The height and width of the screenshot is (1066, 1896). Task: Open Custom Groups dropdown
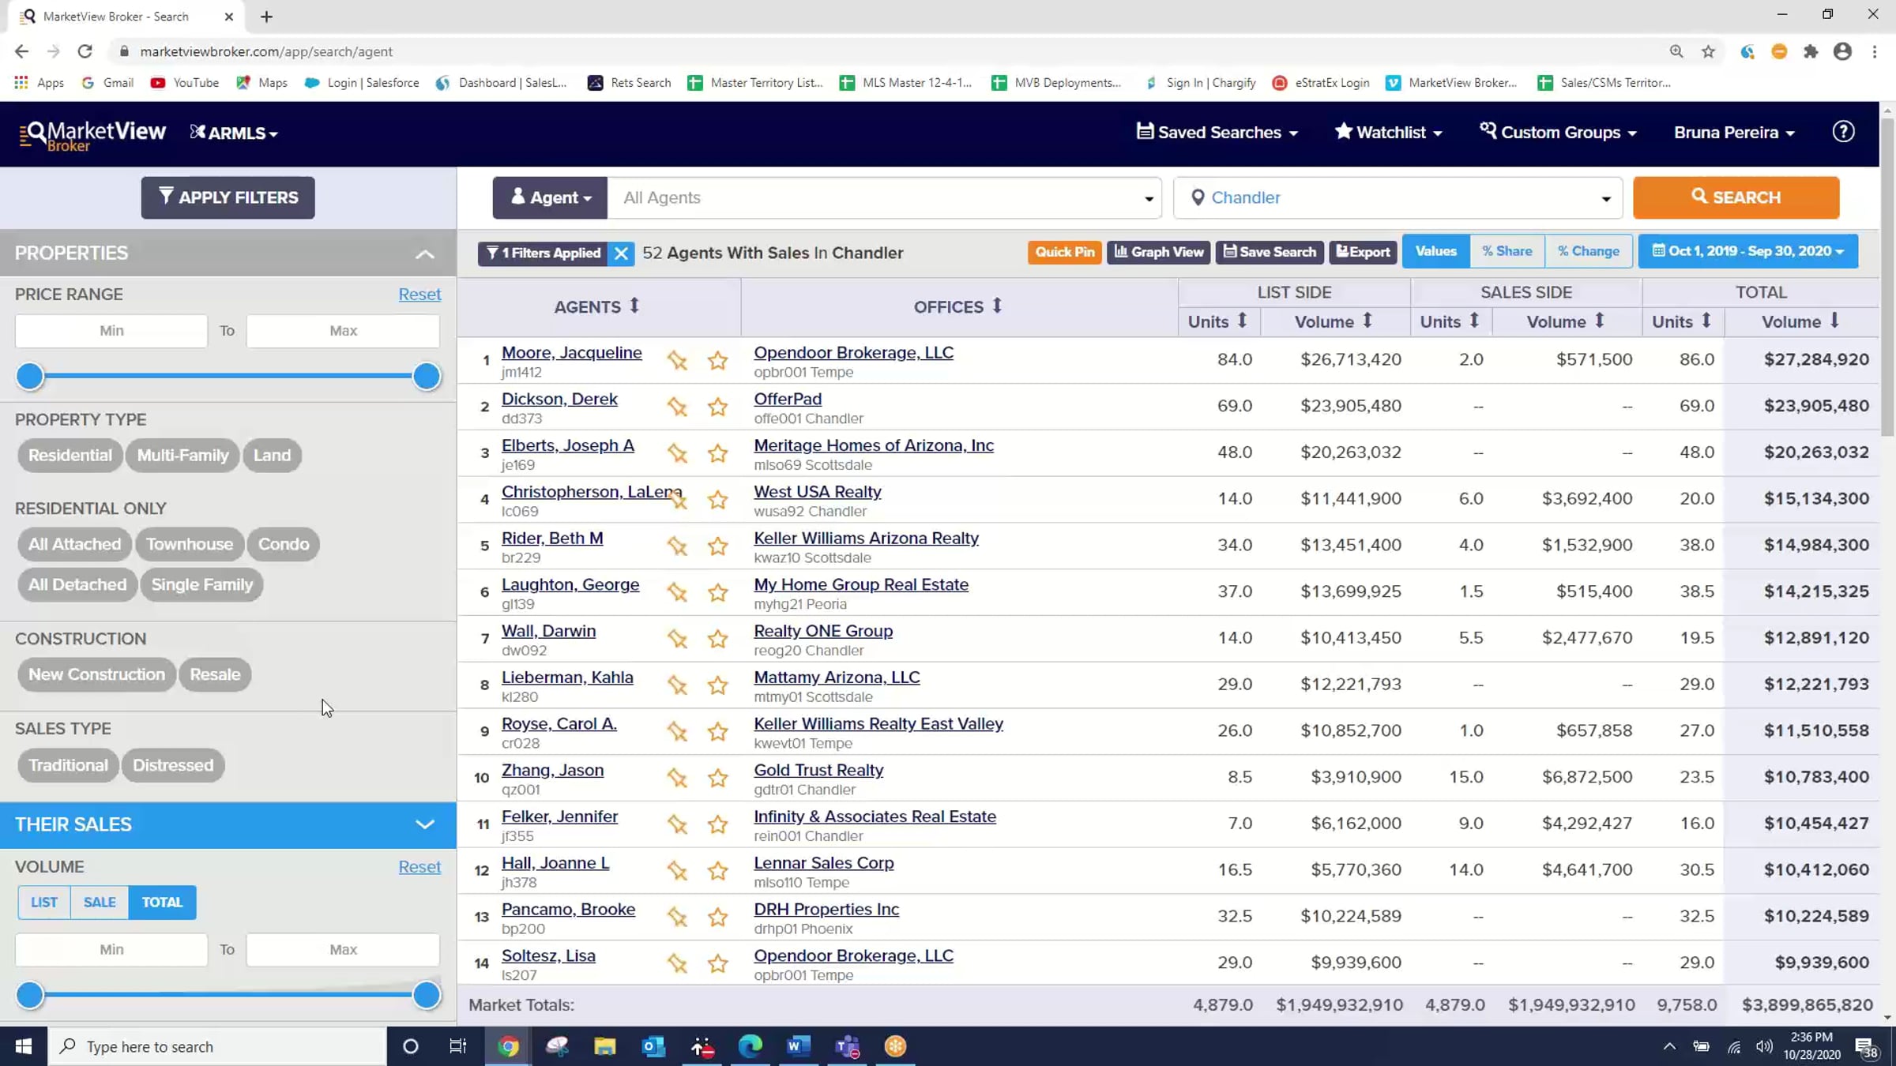pos(1558,133)
